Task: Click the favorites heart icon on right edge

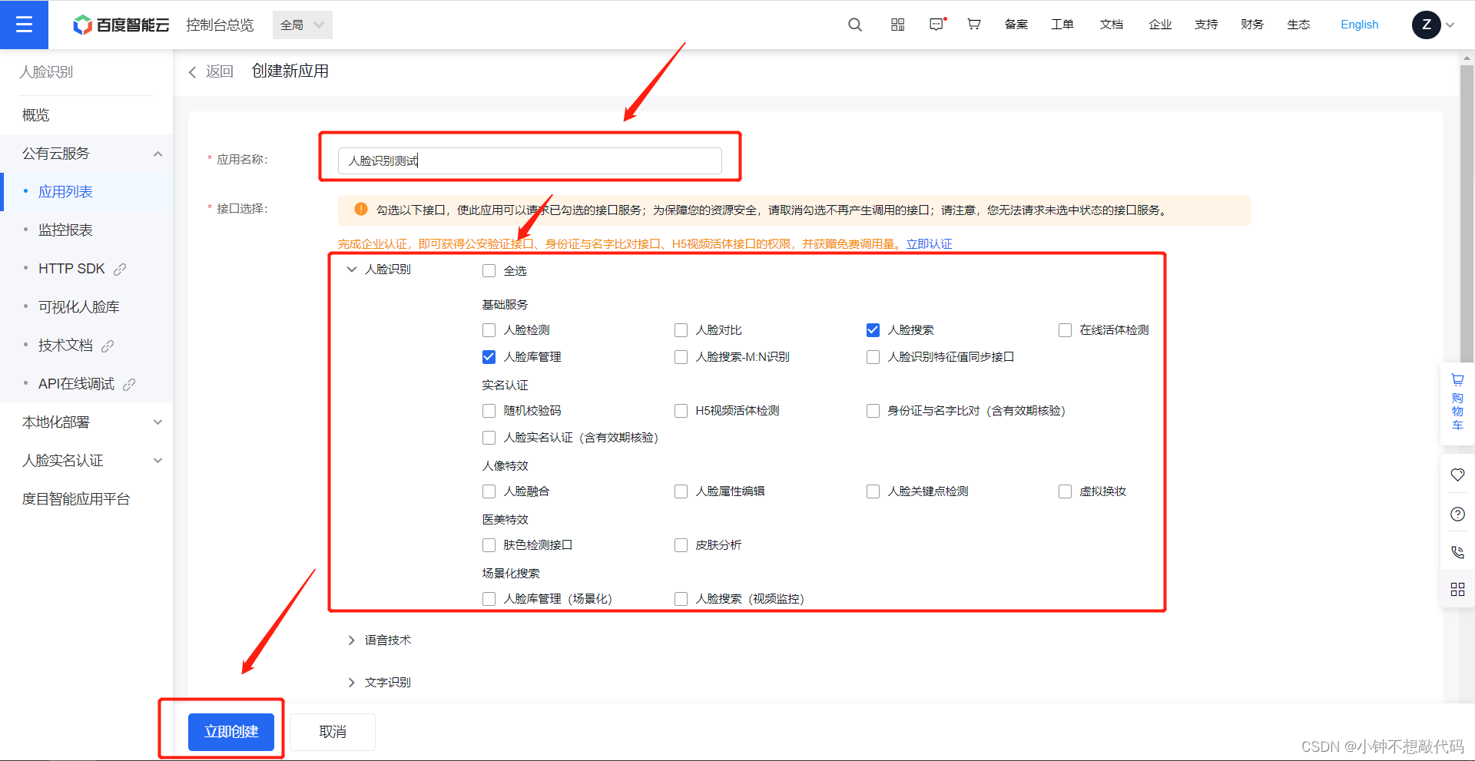Action: point(1457,475)
